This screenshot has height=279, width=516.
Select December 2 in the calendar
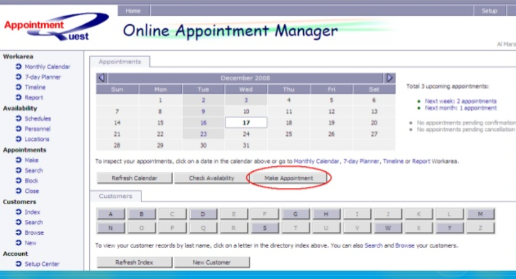pyautogui.click(x=203, y=101)
